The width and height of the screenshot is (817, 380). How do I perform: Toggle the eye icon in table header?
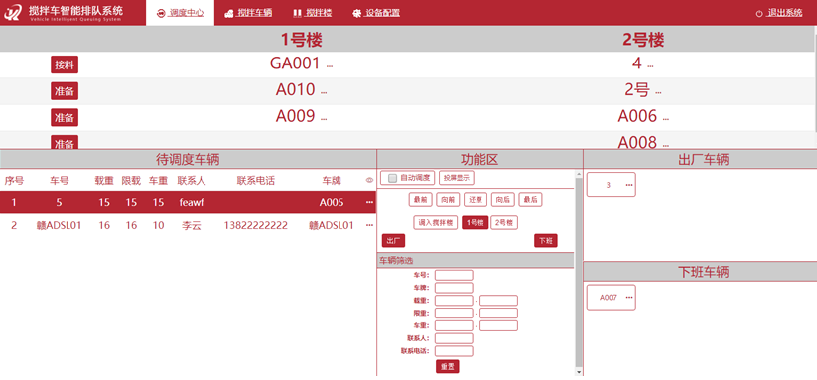[370, 181]
